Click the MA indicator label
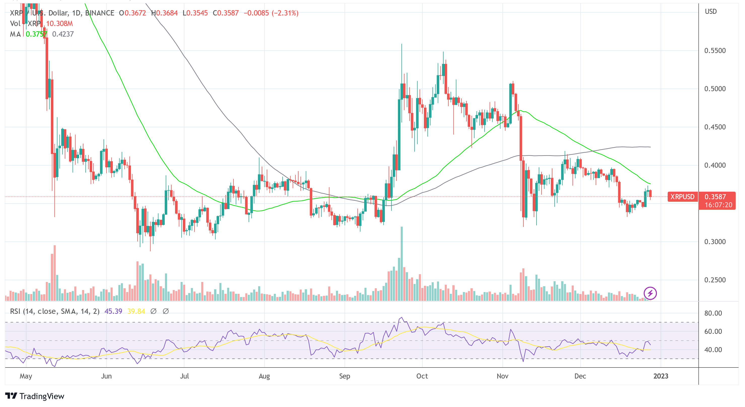745x407 pixels. pyautogui.click(x=15, y=34)
